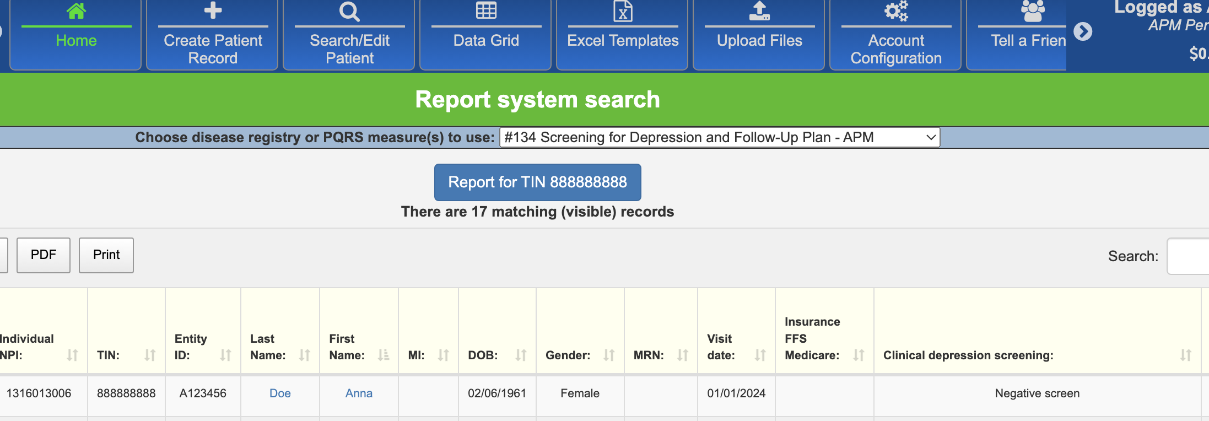Open Account Configuration gears icon
The height and width of the screenshot is (421, 1209).
pos(896,11)
